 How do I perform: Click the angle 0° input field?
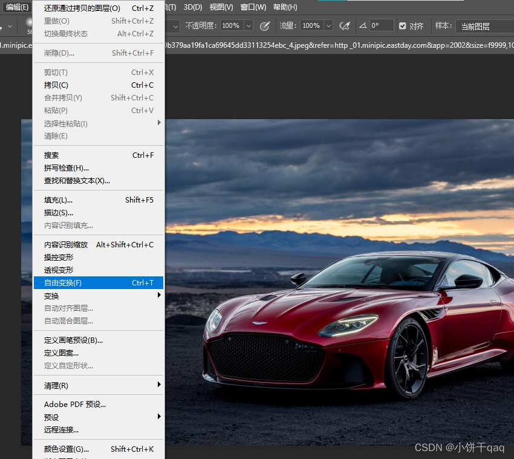point(381,25)
